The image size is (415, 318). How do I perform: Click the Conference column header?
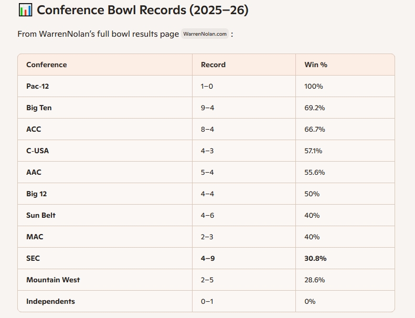click(47, 65)
